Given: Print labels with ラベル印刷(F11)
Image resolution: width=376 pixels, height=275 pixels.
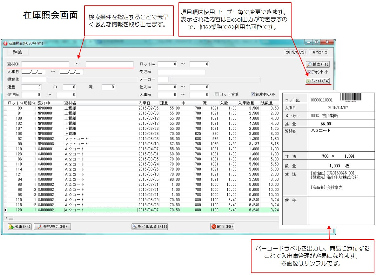Looking at the screenshot, I should [x=150, y=227].
